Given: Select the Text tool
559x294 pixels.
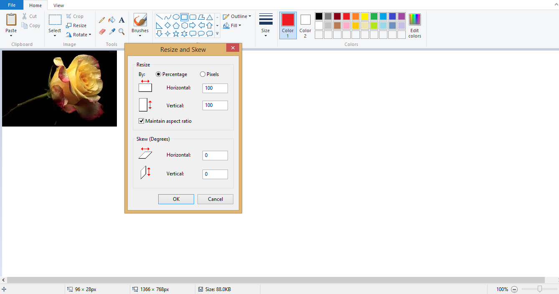Looking at the screenshot, I should coord(121,20).
